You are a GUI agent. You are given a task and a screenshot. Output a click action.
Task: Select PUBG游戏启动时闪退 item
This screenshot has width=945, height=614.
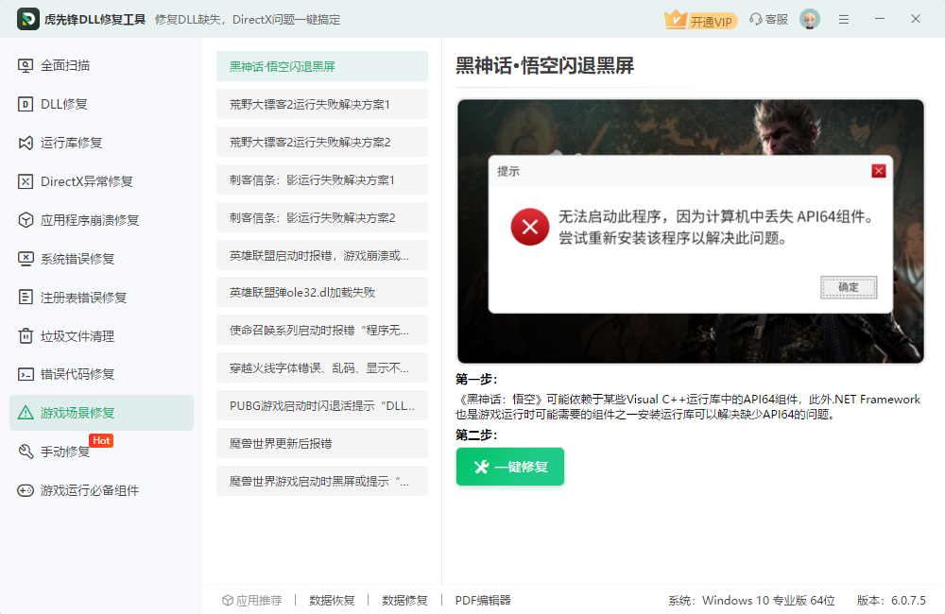pyautogui.click(x=322, y=405)
